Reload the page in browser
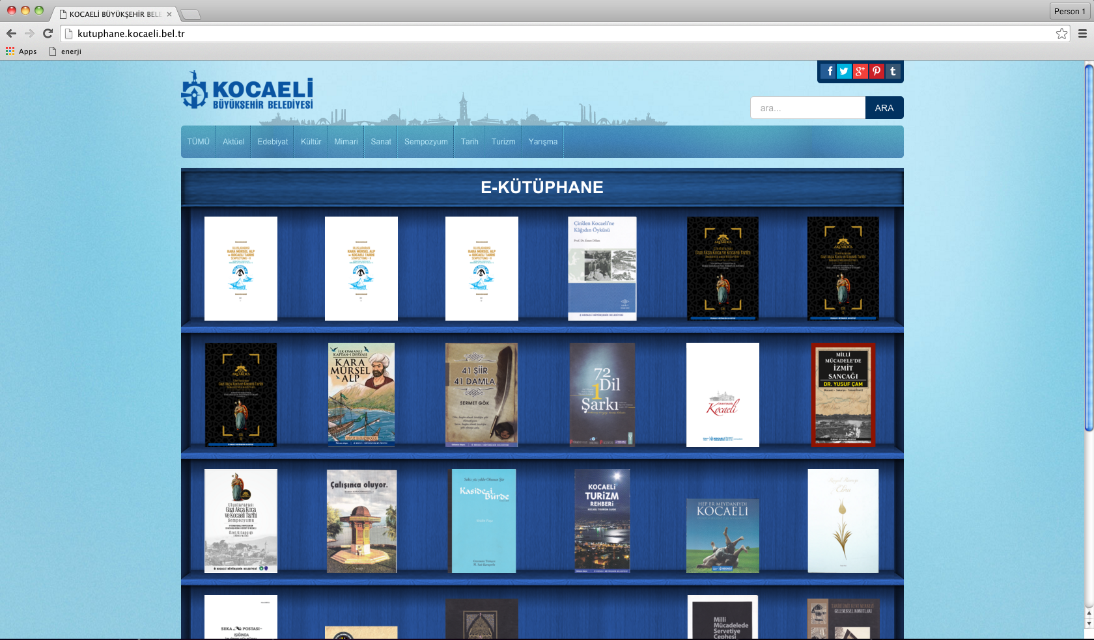 coord(48,34)
